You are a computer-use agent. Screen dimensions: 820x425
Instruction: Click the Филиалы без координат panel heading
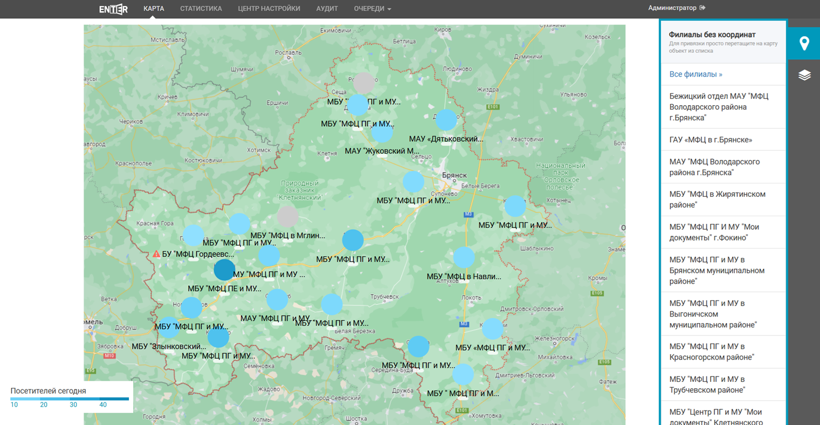712,35
